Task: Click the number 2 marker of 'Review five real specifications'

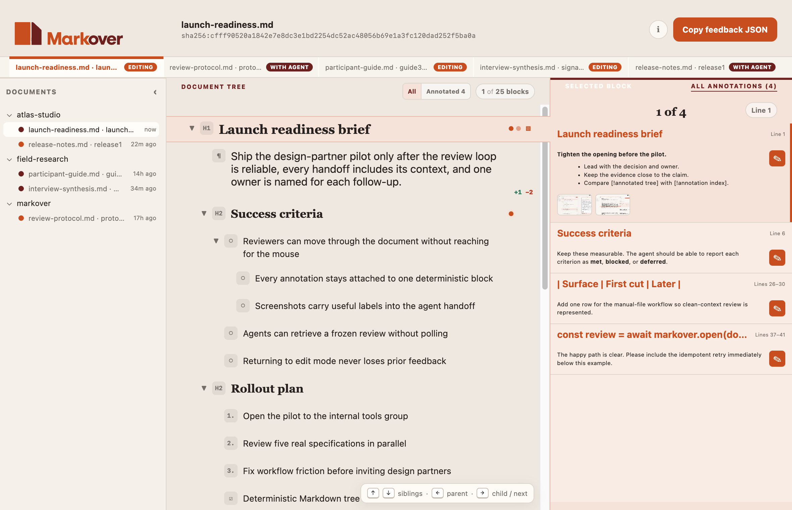Action: pos(231,443)
